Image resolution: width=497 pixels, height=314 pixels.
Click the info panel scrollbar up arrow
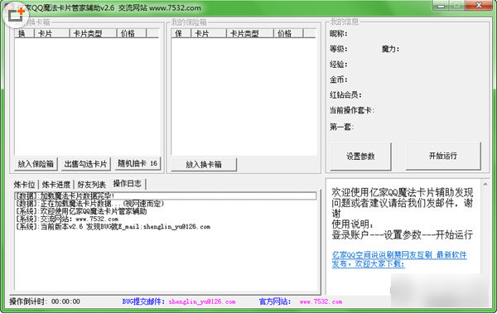485,184
